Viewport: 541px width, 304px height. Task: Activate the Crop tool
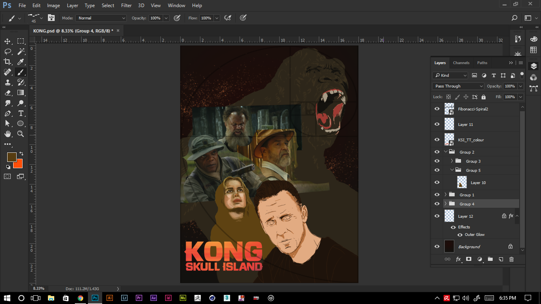(x=8, y=62)
